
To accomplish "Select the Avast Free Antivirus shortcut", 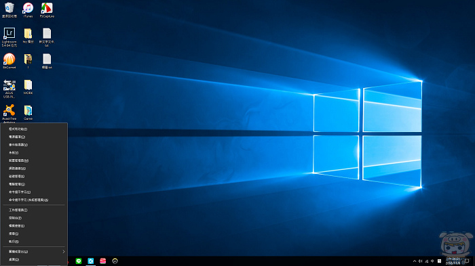I will coord(9,114).
